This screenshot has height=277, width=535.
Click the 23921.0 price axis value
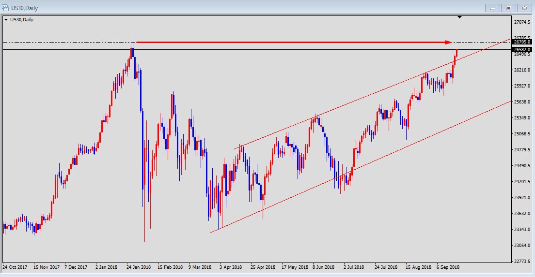522,198
